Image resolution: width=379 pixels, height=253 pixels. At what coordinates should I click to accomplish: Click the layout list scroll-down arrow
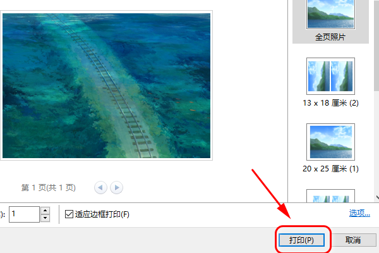[x=377, y=197]
